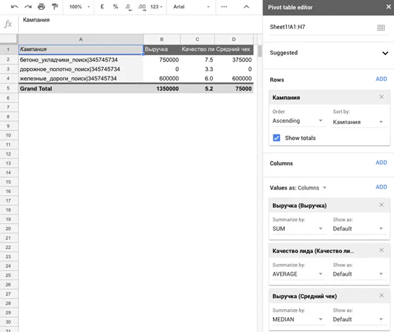Viewport: 394px width, 332px height.
Task: Remove the Кампания row field
Action: tap(382, 97)
